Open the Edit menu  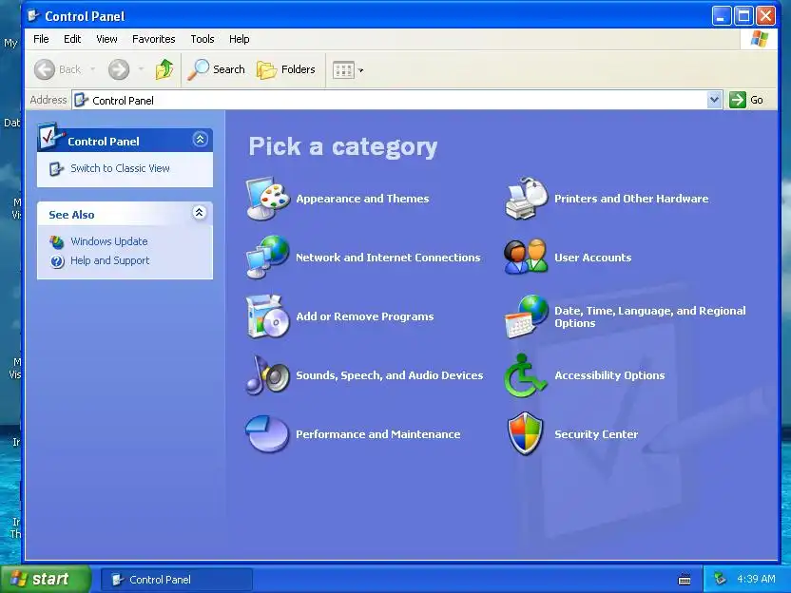tap(72, 39)
